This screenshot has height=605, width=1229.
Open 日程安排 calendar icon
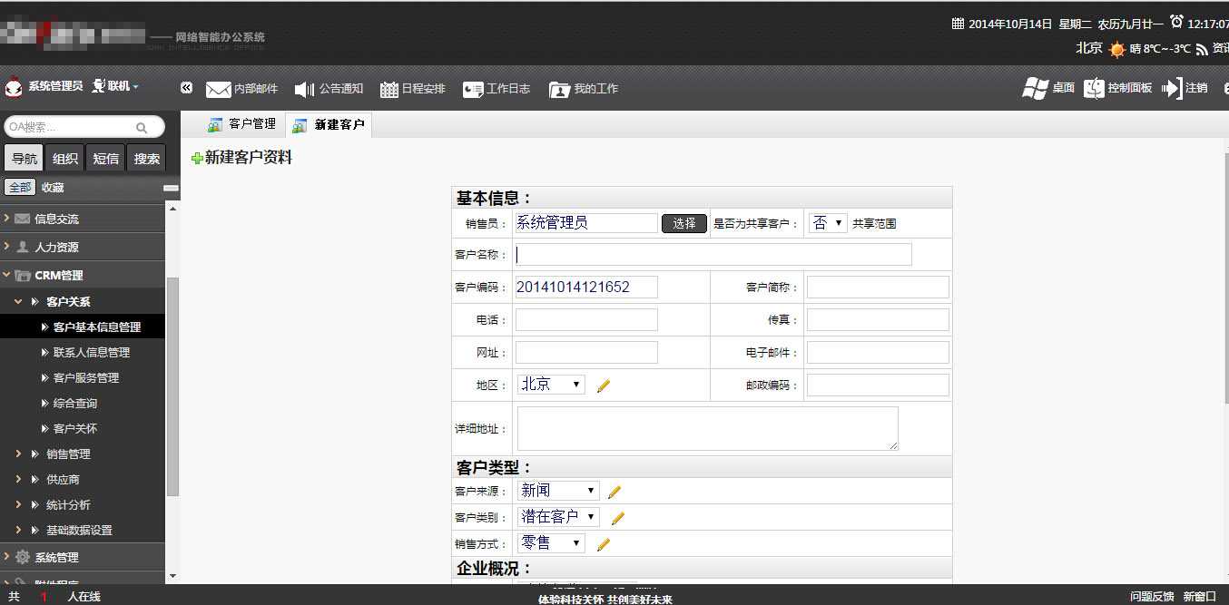tap(388, 89)
